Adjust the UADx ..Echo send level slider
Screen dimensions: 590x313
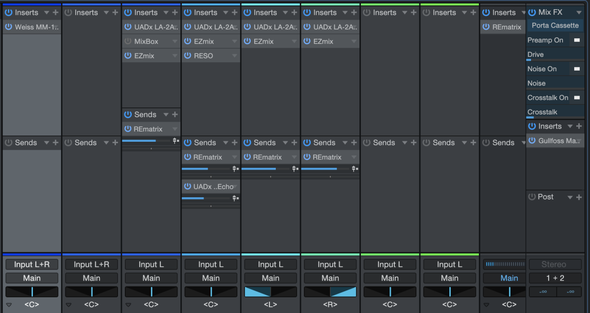(206, 198)
